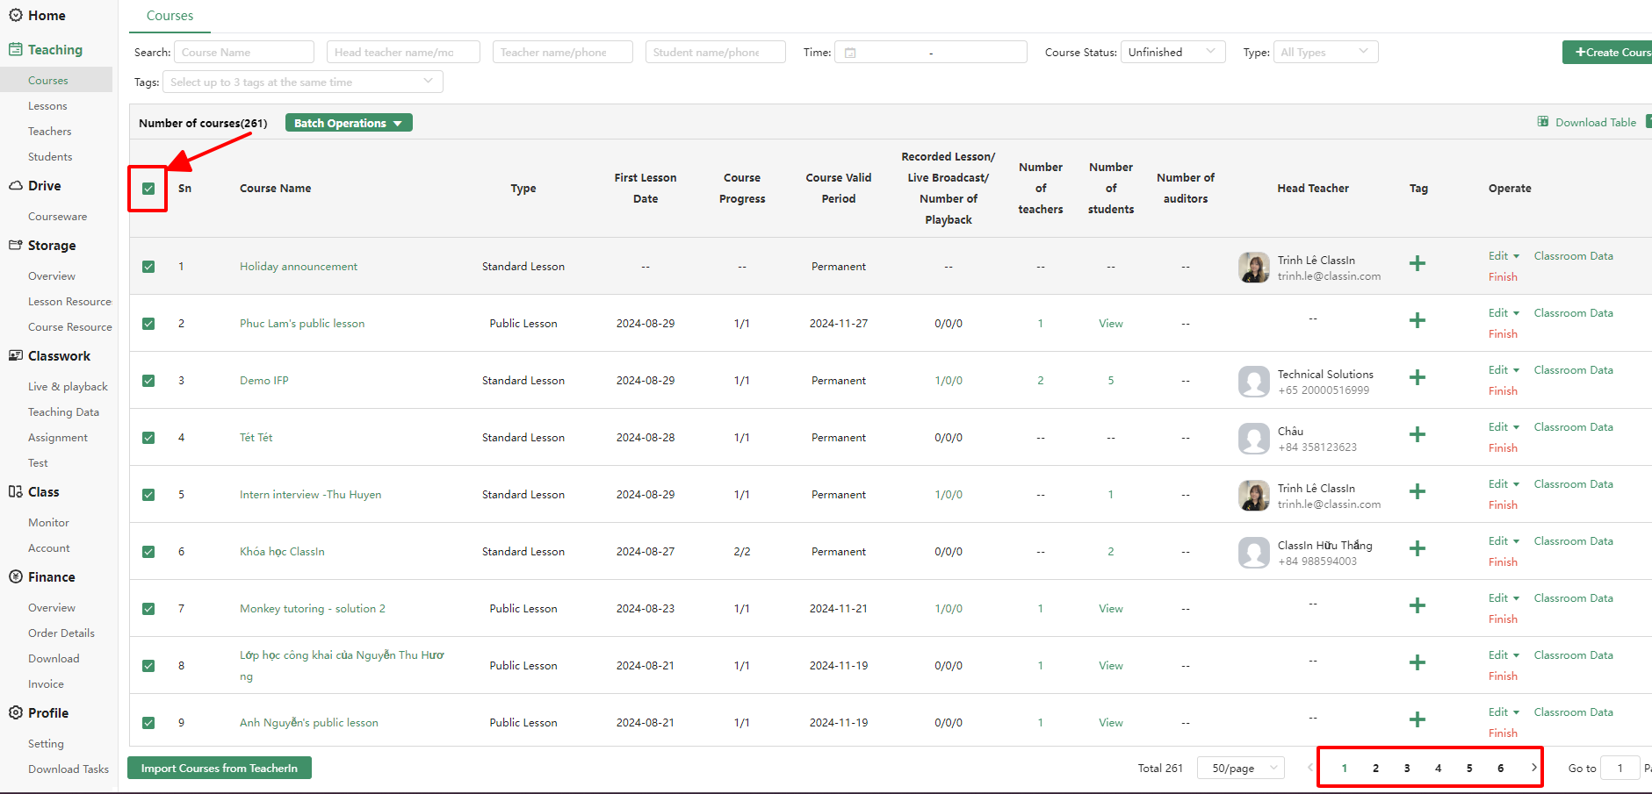Viewport: 1652px width, 794px height.
Task: Open the Course Status dropdown
Action: [x=1173, y=52]
